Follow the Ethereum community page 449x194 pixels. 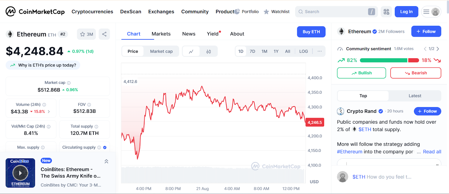pos(426,31)
